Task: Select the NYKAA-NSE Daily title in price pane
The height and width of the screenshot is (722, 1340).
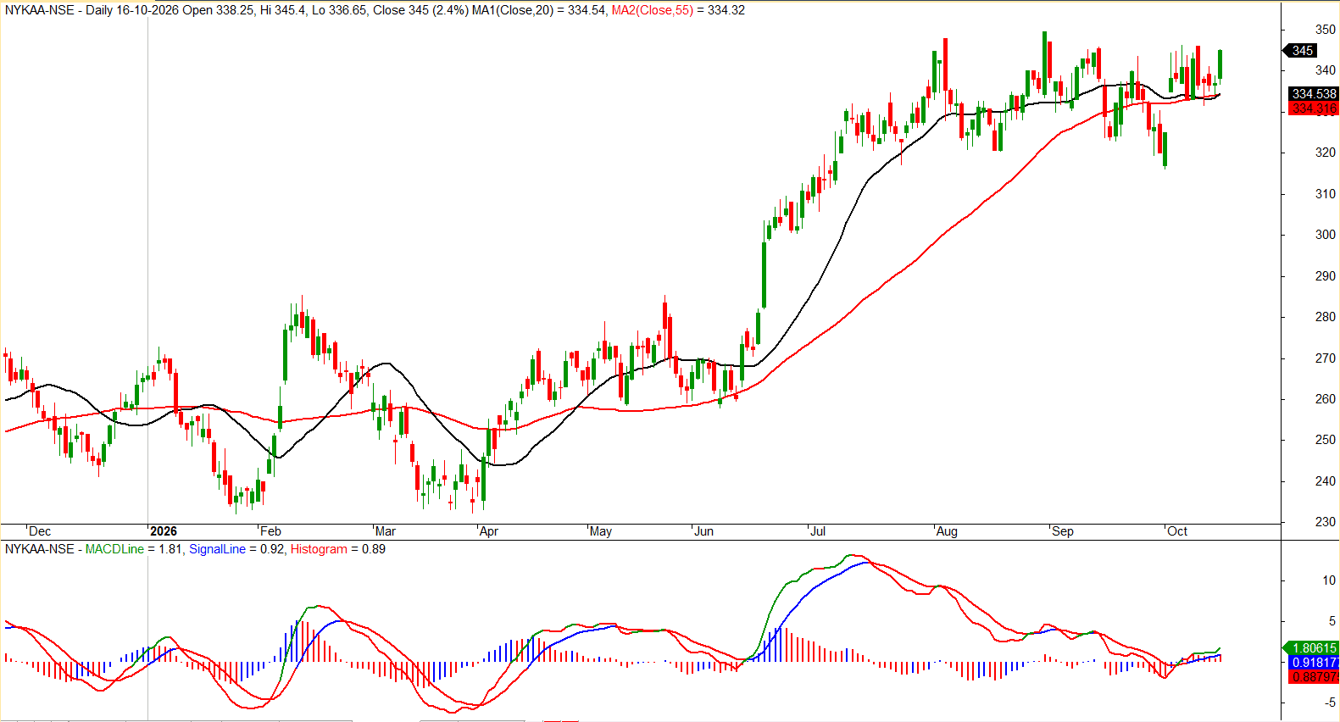Action: tap(60, 10)
